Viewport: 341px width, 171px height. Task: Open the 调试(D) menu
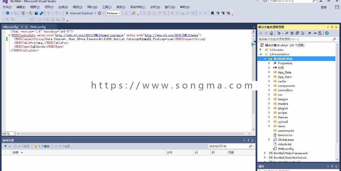click(77, 7)
